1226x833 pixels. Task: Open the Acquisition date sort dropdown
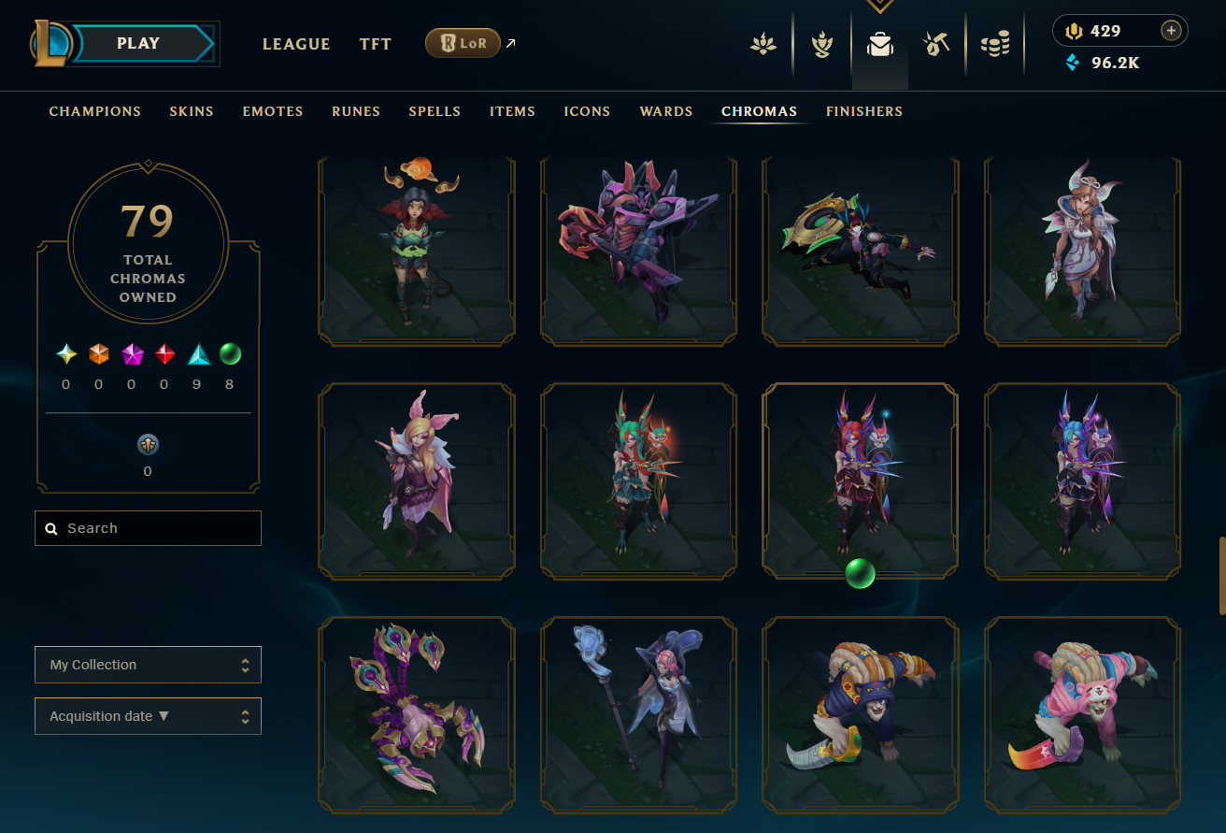[x=148, y=716]
